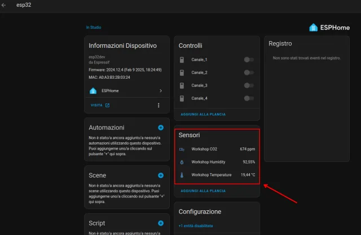Add Sensori entities to the dashboard
Screen dimensions: 361x235
(x=202, y=191)
